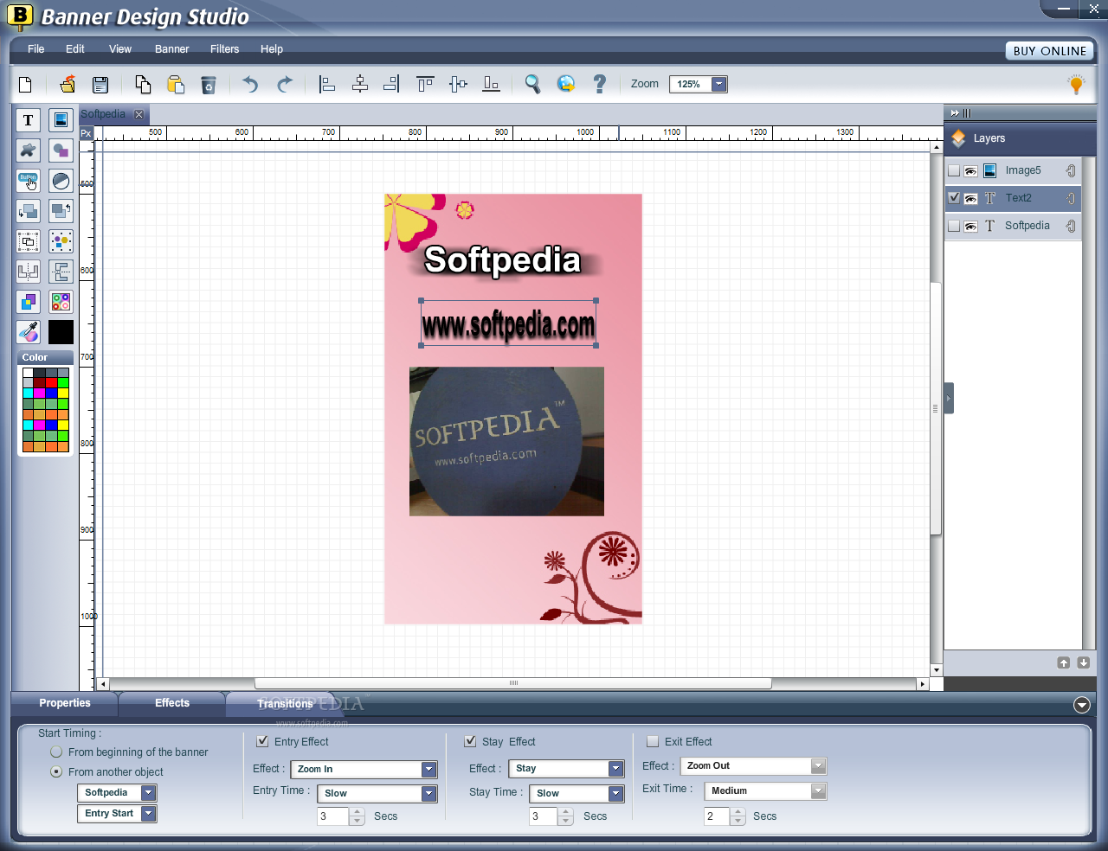Viewport: 1108px width, 851px height.
Task: Switch to the Properties tab
Action: tap(65, 703)
